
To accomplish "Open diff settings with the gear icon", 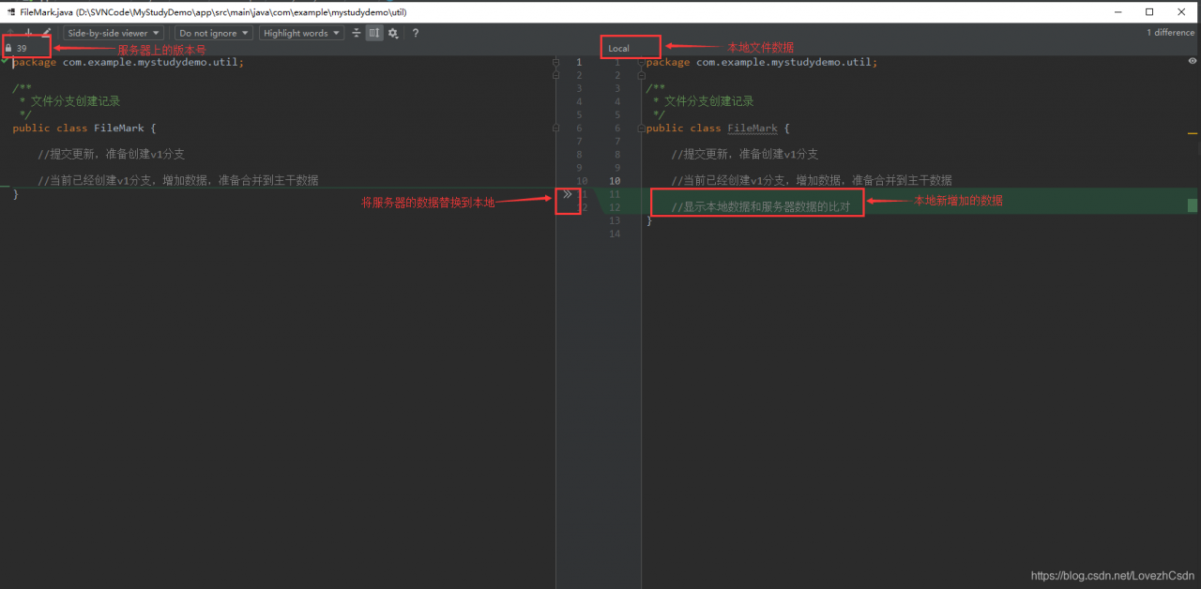I will [392, 33].
